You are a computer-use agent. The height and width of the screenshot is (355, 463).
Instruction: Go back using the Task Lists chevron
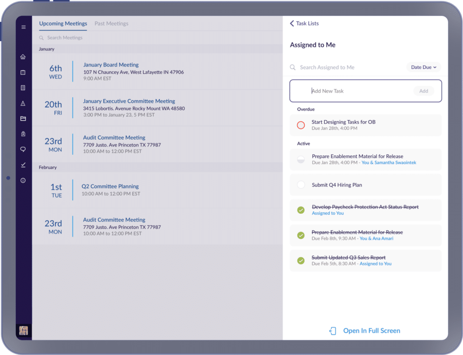point(292,23)
